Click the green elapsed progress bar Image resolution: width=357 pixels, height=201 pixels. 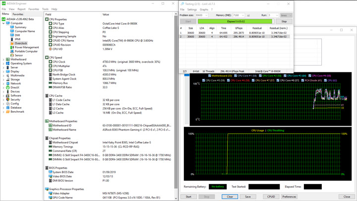tap(236, 22)
